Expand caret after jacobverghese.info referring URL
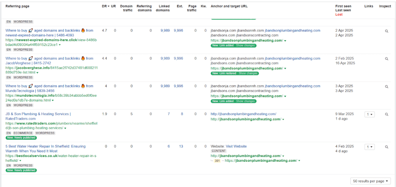The image size is (396, 187). point(38,73)
